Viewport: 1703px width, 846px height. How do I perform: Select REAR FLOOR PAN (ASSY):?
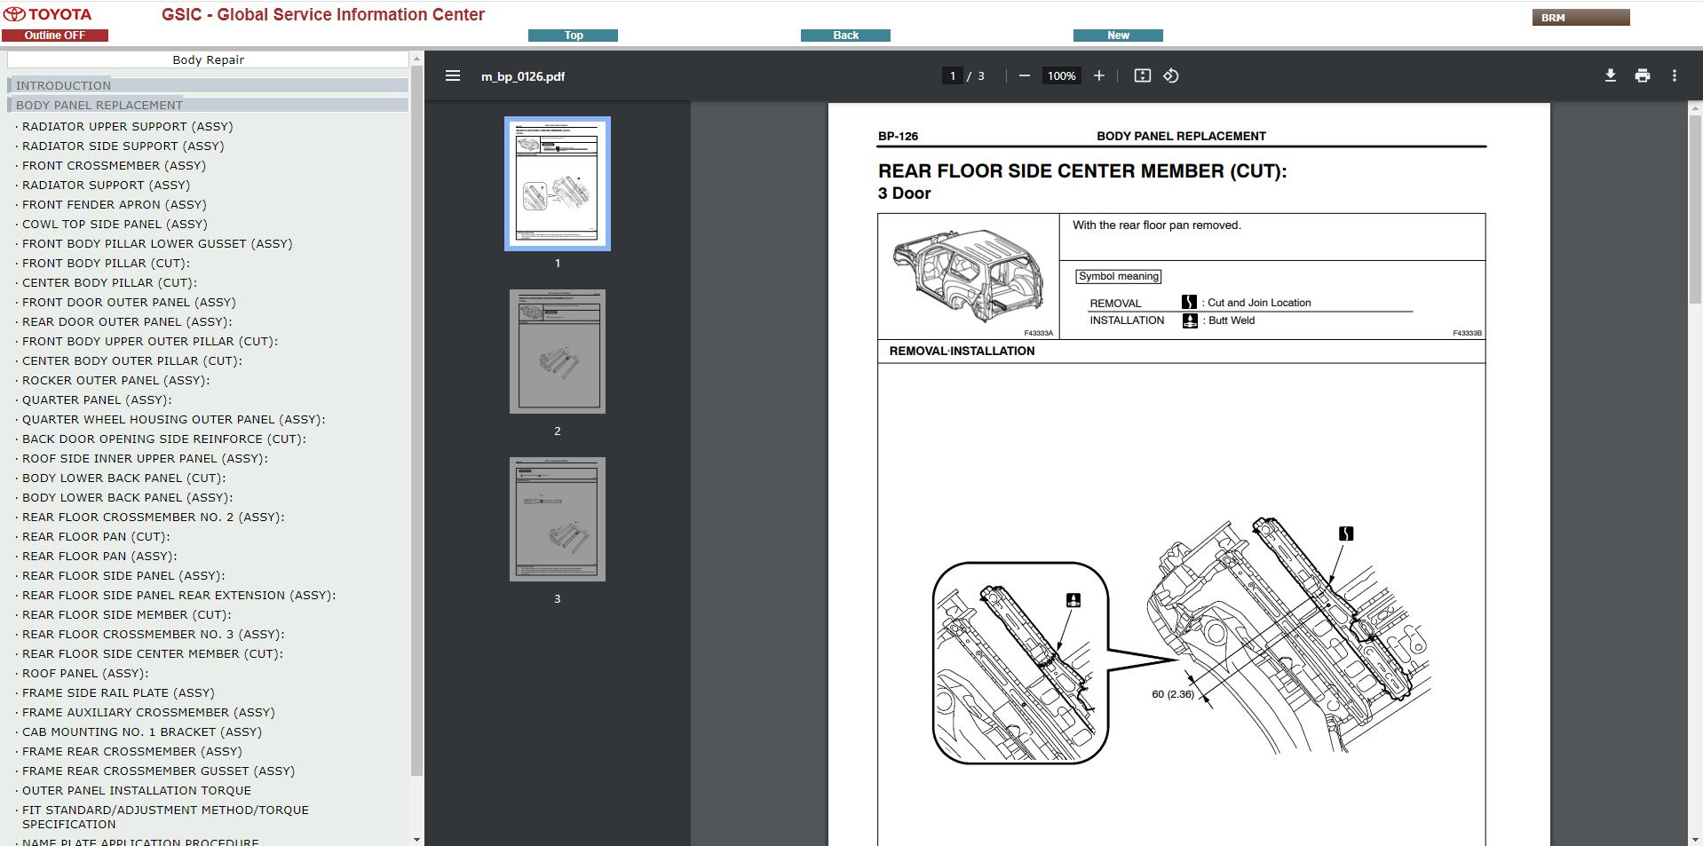pyautogui.click(x=99, y=556)
